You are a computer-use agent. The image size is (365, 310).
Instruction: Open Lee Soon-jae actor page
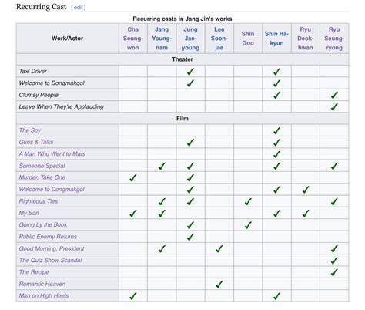click(219, 39)
